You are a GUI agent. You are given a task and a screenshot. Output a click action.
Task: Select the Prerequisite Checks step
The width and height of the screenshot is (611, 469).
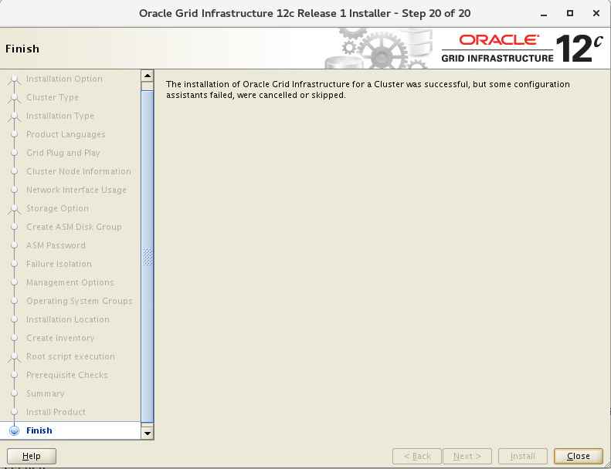point(67,375)
